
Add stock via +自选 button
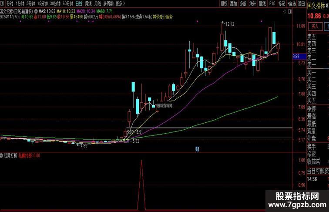coord(292,3)
